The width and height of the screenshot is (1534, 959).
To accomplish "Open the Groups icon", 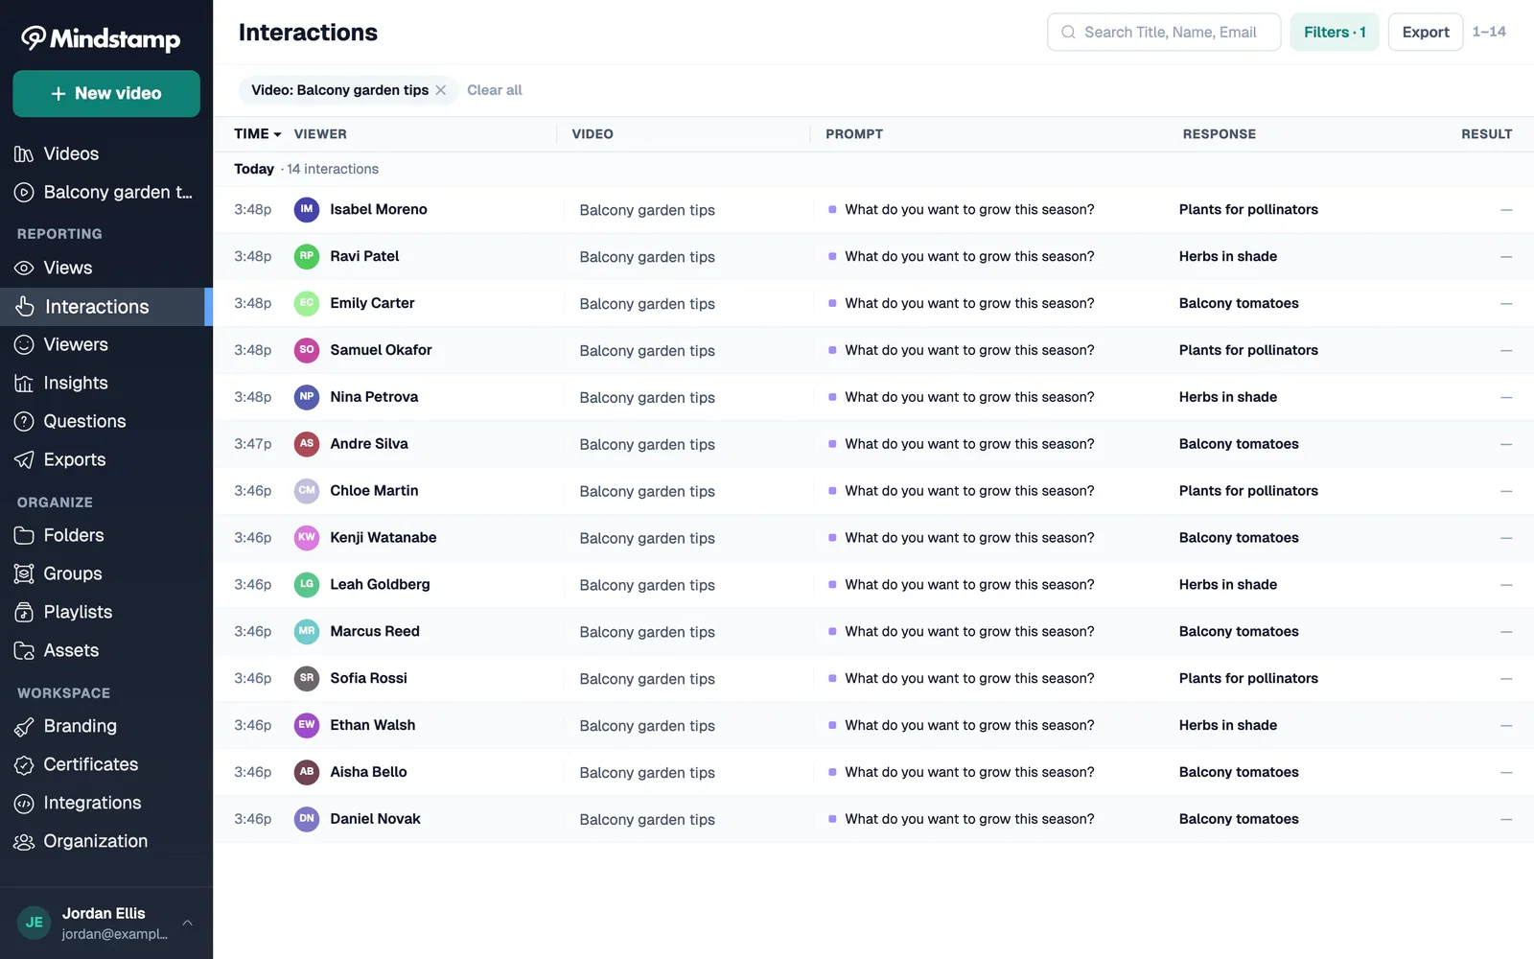I will [24, 573].
